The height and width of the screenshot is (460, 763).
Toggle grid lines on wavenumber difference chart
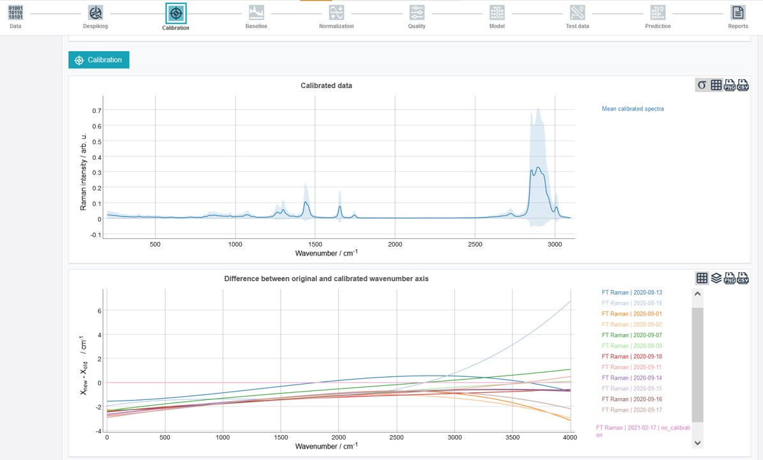(702, 278)
